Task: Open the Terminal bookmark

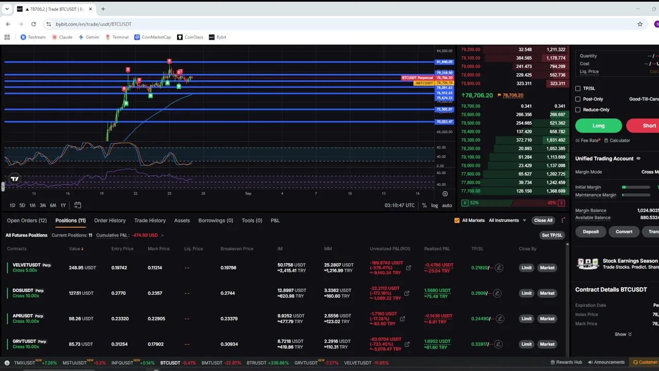Action: point(117,37)
